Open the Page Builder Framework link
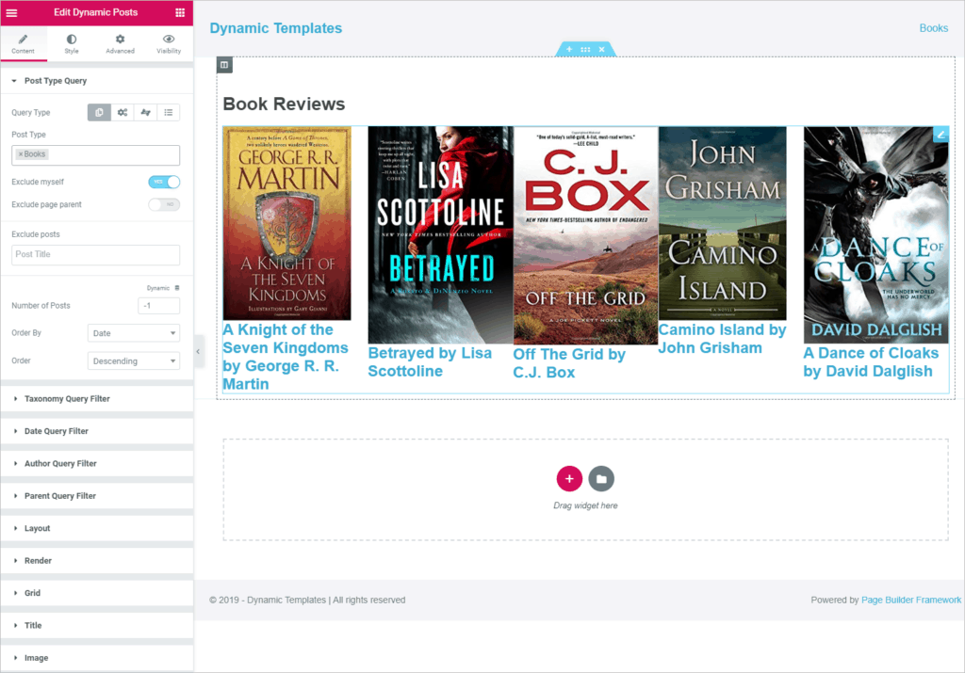965x673 pixels. 910,600
